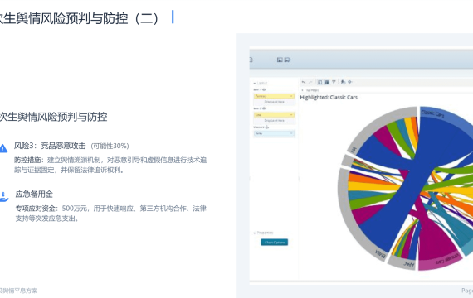Open the first yellow field dropdown
Image resolution: width=473 pixels, height=298 pixels.
(x=274, y=96)
